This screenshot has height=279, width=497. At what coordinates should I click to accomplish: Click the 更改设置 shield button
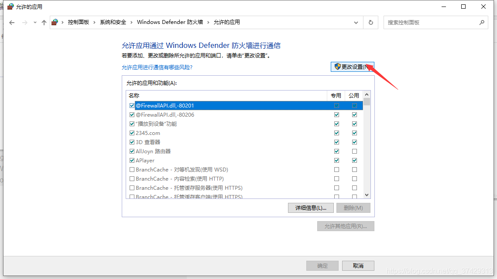353,67
